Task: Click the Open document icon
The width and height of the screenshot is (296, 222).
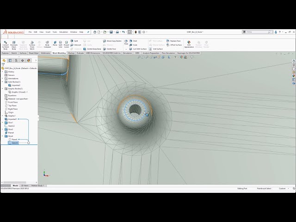Action: [105, 32]
